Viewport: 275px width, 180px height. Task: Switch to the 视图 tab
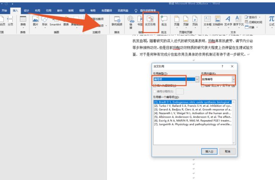click(82, 11)
